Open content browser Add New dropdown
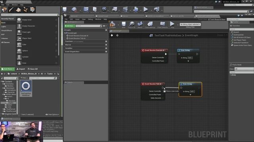Screen dimensions: 254x142 coord(8,69)
